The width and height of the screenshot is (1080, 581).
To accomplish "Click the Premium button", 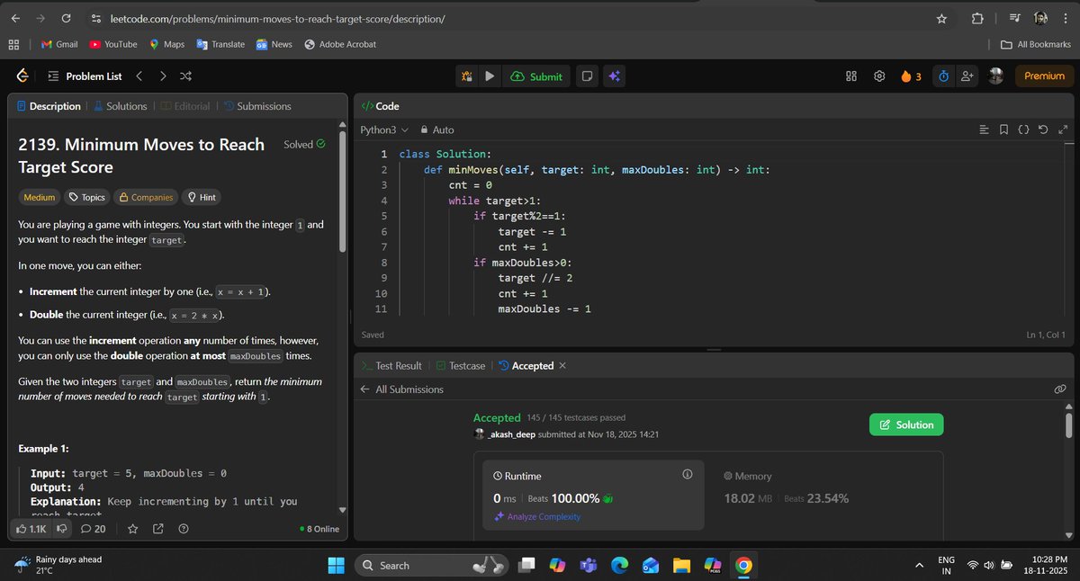I will 1044,76.
